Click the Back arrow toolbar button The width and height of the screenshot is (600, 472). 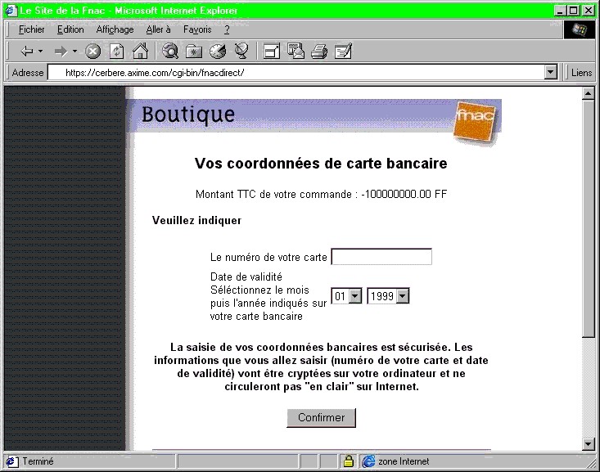[x=27, y=51]
